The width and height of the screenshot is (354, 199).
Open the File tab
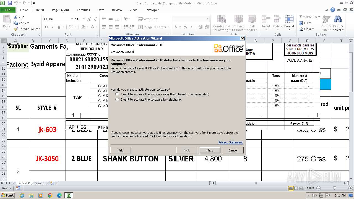(8, 10)
